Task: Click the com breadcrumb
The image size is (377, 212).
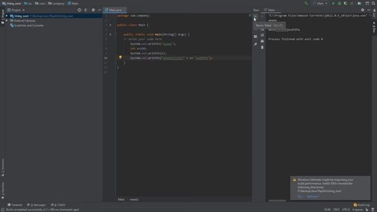Action: point(40,4)
